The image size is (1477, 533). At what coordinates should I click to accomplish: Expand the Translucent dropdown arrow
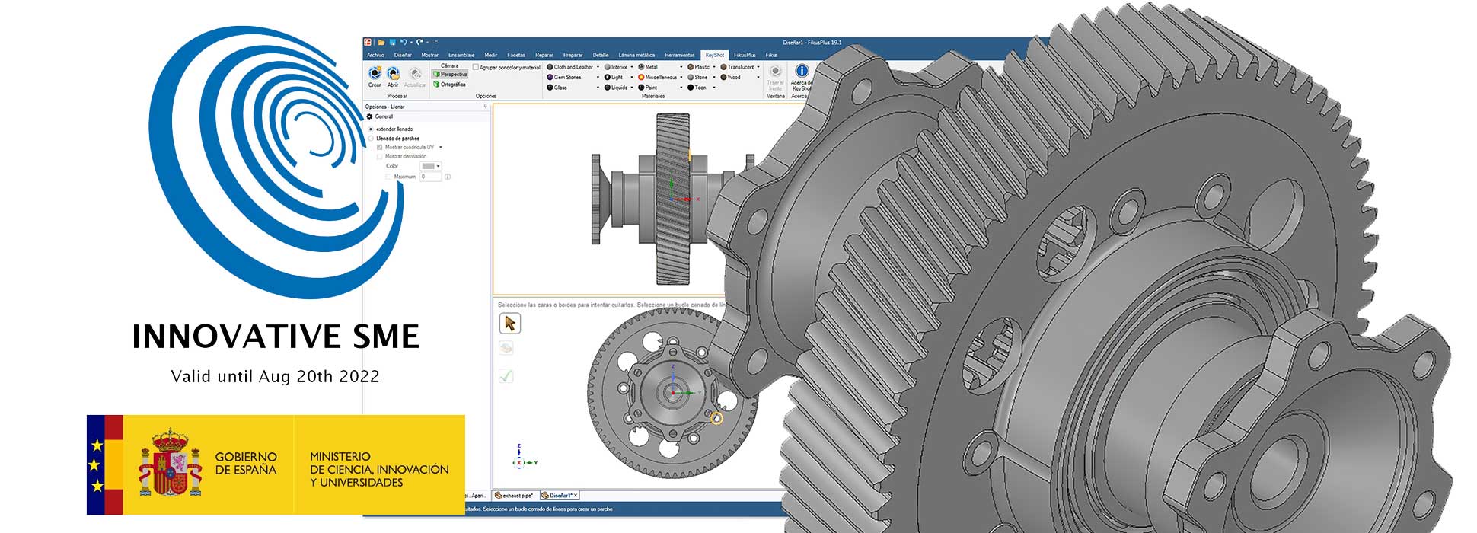(758, 67)
